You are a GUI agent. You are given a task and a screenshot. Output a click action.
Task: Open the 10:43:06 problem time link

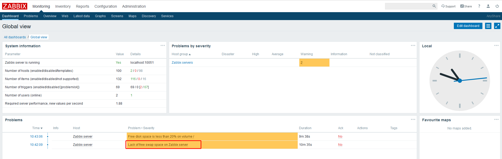click(x=36, y=137)
